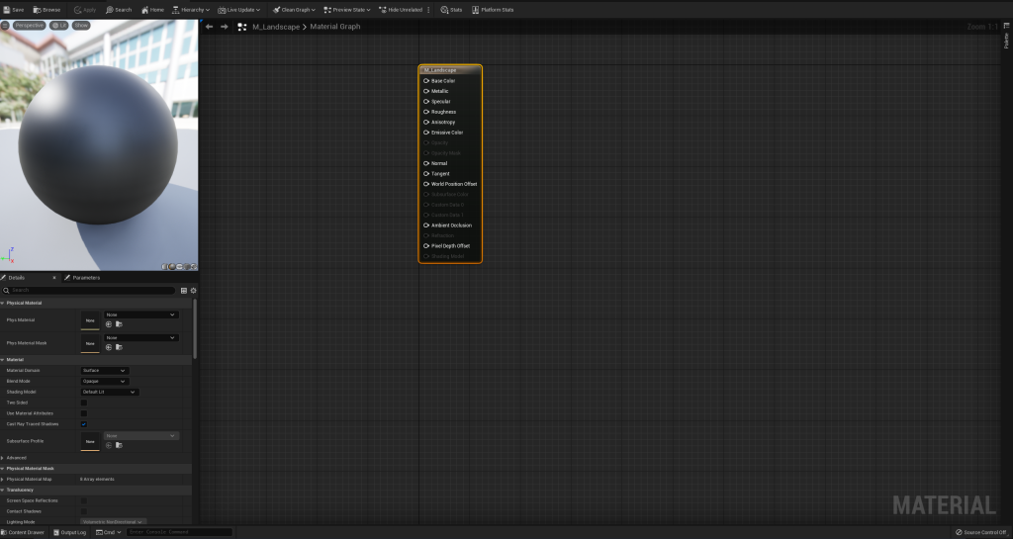Viewport: 1013px width, 539px height.
Task: Open the Content Drawer
Action: click(x=24, y=532)
